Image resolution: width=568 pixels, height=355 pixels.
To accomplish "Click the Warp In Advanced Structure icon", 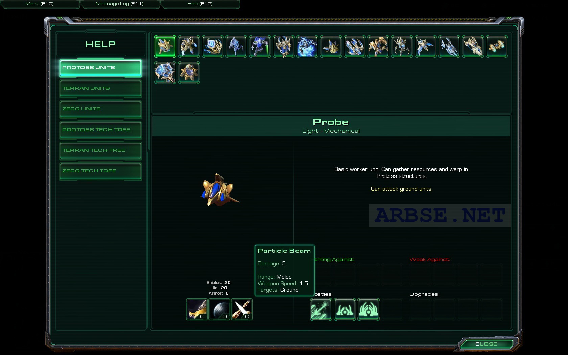I will coord(369,309).
